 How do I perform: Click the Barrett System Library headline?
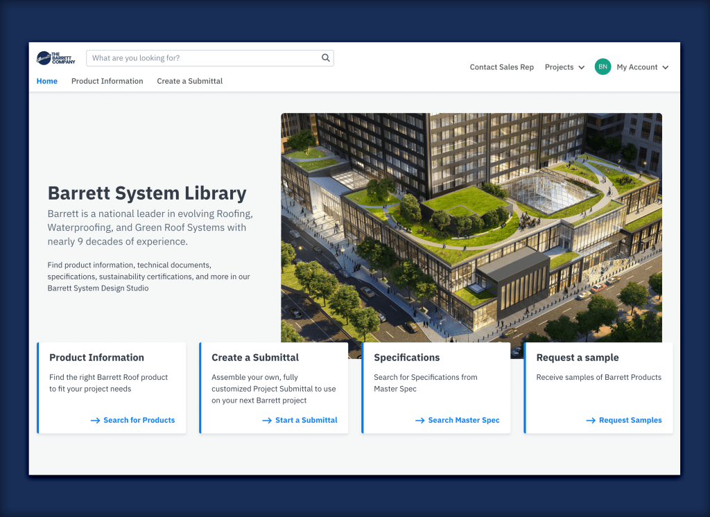pyautogui.click(x=147, y=193)
